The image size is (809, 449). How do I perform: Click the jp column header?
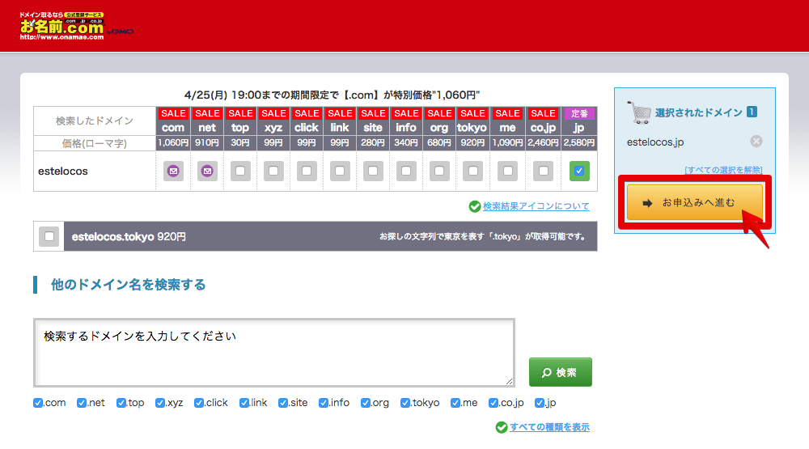tap(579, 128)
